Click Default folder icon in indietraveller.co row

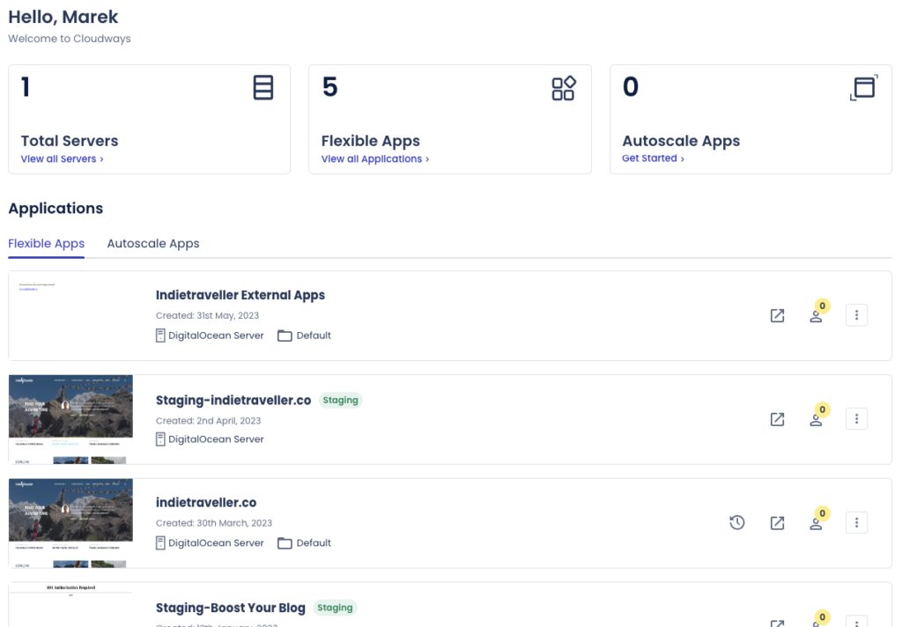[x=285, y=543]
